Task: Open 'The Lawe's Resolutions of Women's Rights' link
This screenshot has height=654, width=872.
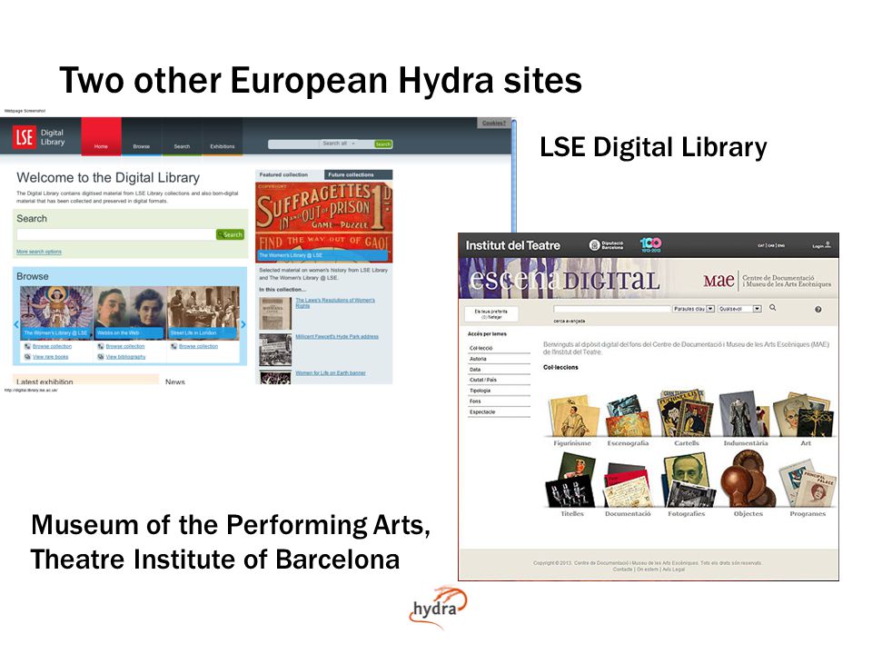Action: (335, 302)
